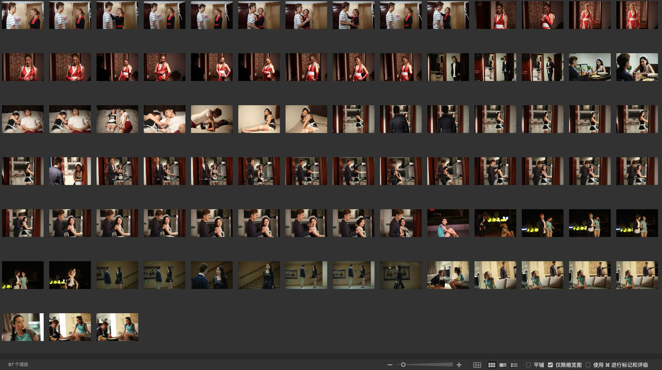This screenshot has width=662, height=370.
Task: Click the plus icon to enlarge thumbnails
Action: (459, 365)
